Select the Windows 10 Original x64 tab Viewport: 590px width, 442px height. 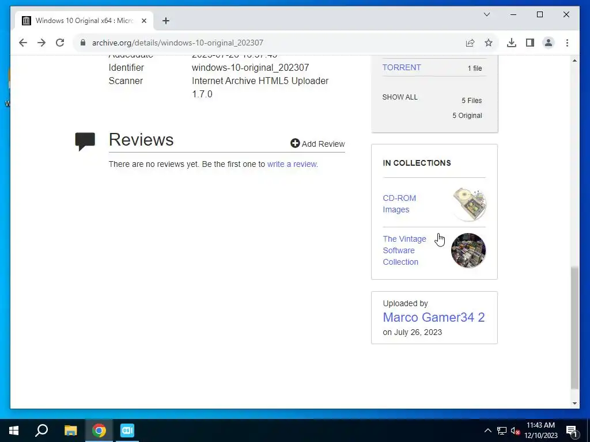[84, 21]
